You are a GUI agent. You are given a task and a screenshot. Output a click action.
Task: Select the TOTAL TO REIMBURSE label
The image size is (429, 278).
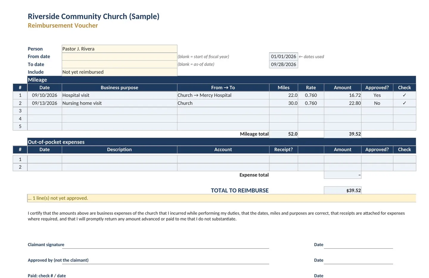click(240, 190)
